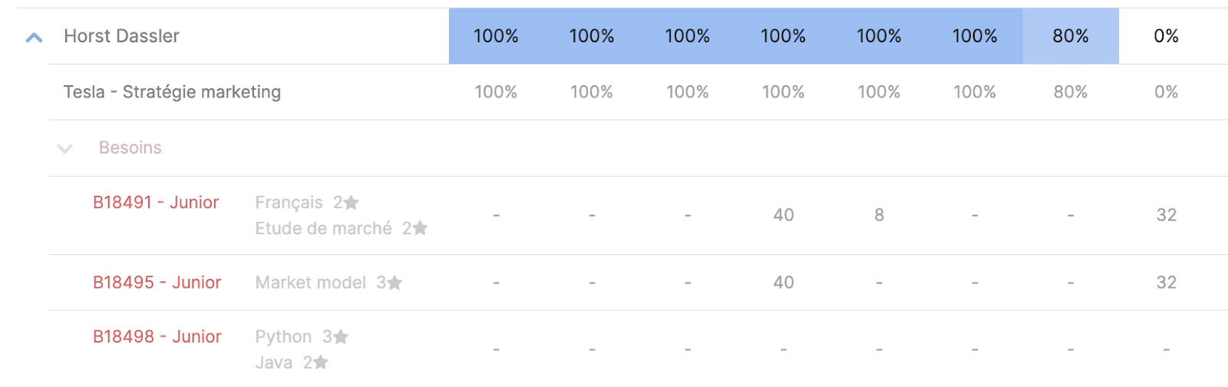This screenshot has height=387, width=1228.
Task: Select the 0% cell in Horst Dassler row
Action: [x=1166, y=36]
